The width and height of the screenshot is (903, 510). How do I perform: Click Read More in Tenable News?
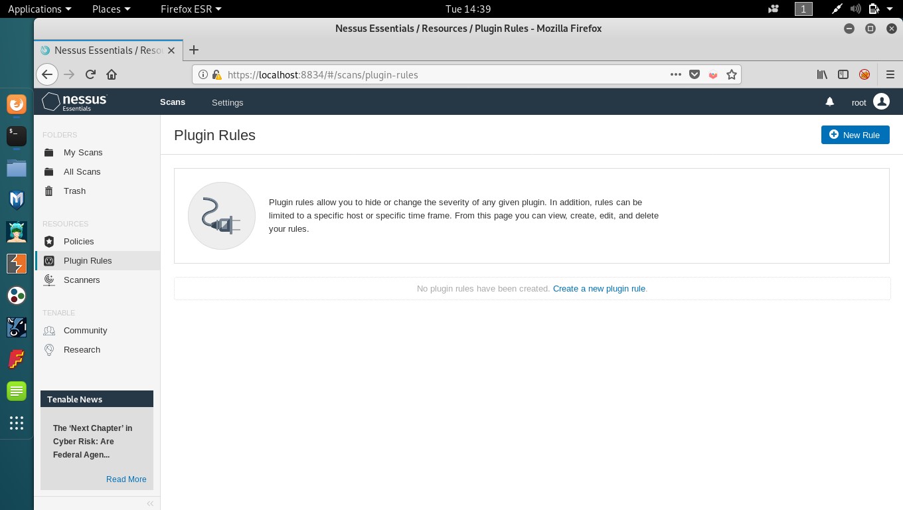(126, 479)
